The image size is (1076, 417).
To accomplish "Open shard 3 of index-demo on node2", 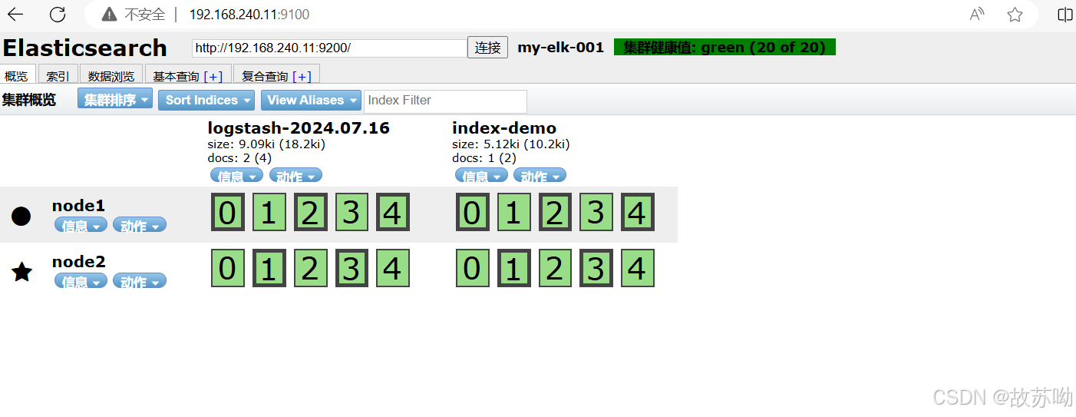I will [596, 268].
